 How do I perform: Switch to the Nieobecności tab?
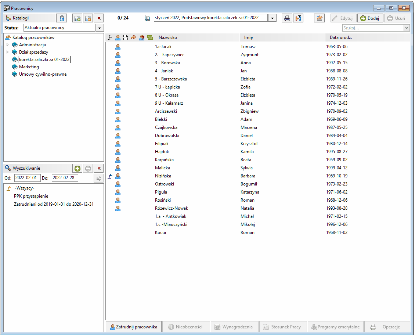click(x=186, y=327)
